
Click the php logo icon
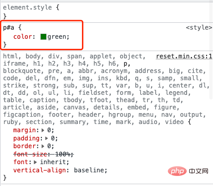tap(177, 171)
